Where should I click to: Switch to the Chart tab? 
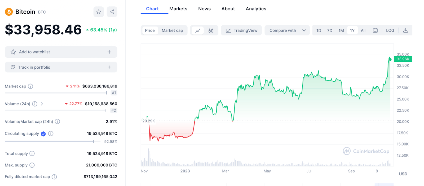[152, 9]
